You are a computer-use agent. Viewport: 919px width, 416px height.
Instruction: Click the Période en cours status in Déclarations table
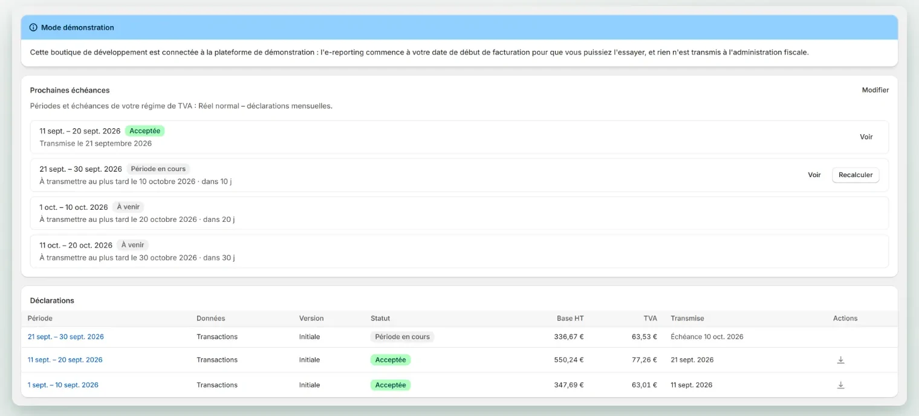403,337
